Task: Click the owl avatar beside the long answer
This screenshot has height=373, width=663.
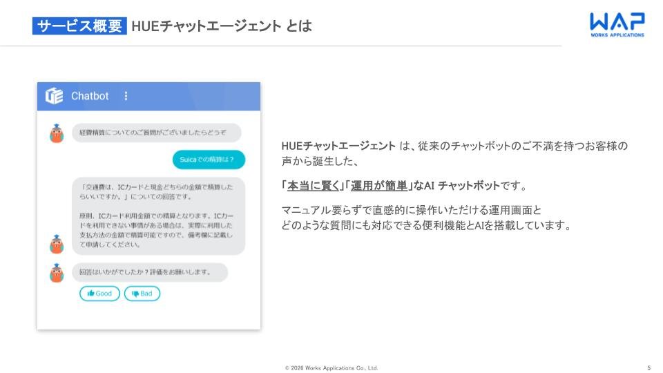Action: click(56, 245)
